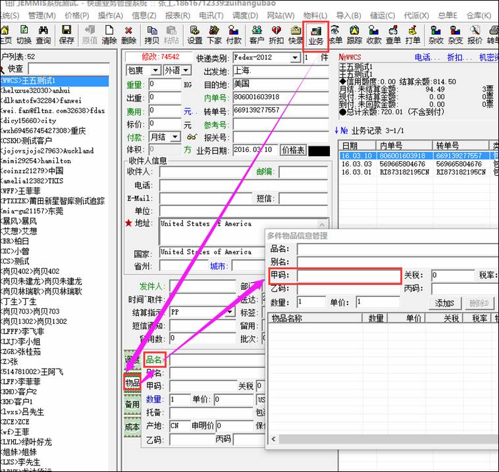Open the 跟踪 tracking toolbar icon
The height and width of the screenshot is (472, 499).
coord(355,35)
